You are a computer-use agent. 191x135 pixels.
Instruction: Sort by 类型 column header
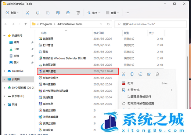click(126, 33)
